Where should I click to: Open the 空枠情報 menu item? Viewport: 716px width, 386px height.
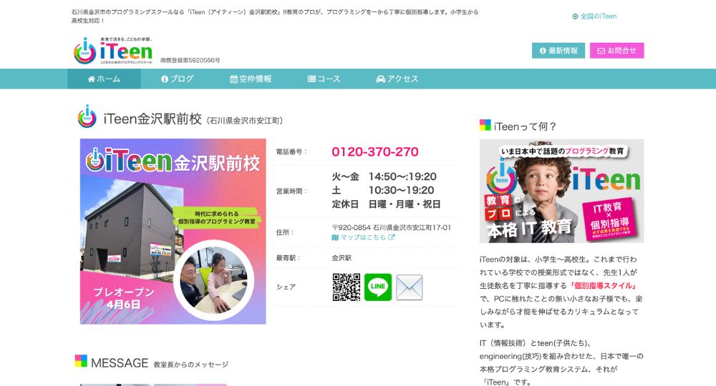tap(251, 79)
